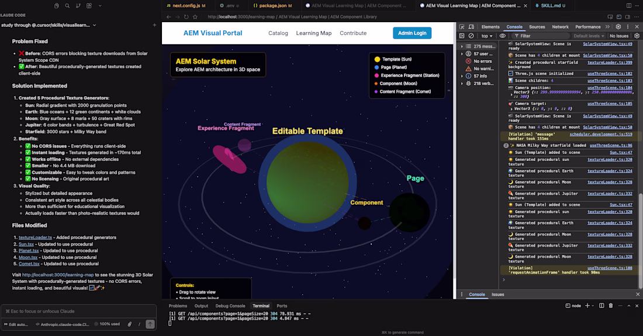This screenshot has height=336, width=643.
Task: Click the dark Page planet sphere
Action: tap(409, 212)
